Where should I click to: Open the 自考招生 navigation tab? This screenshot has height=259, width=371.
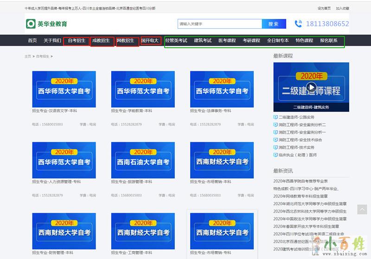click(77, 41)
